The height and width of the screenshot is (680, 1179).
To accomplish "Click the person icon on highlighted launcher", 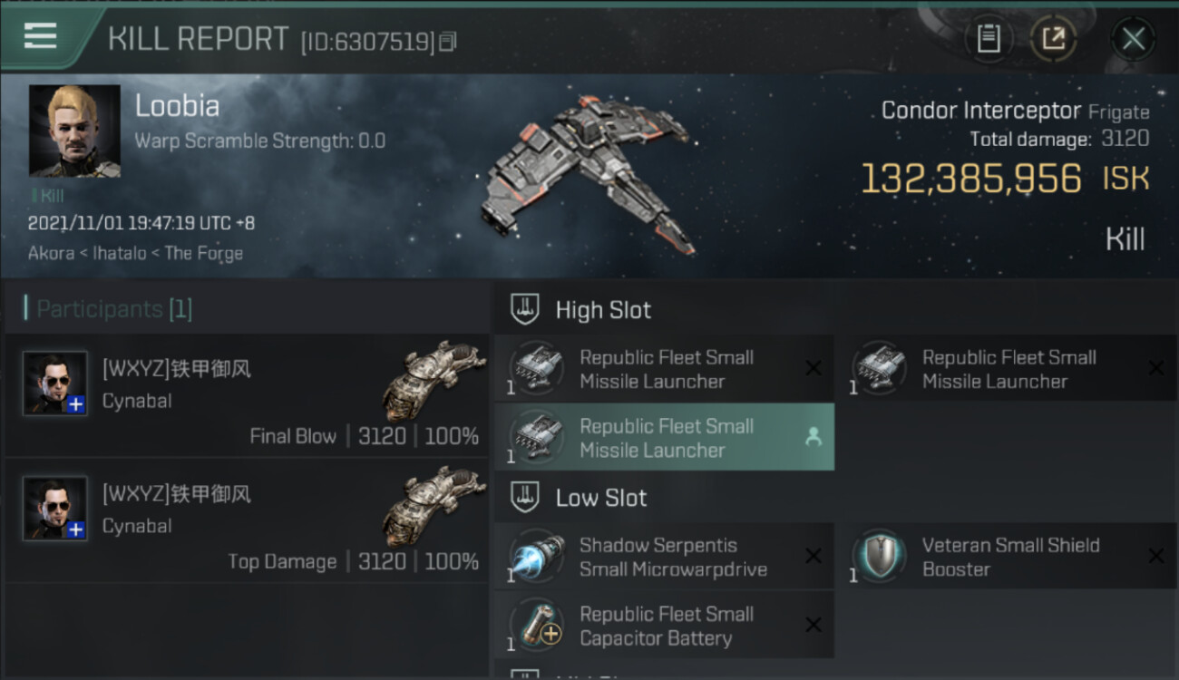I will pos(813,437).
